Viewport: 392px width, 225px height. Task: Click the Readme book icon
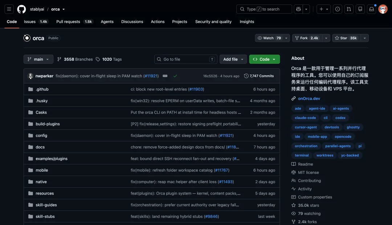[x=294, y=164]
